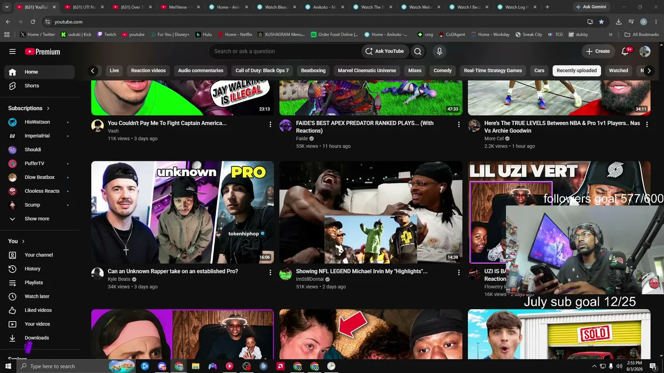Screen dimensions: 664x373
Task: Select the Beatboxing chip
Action: (313, 70)
